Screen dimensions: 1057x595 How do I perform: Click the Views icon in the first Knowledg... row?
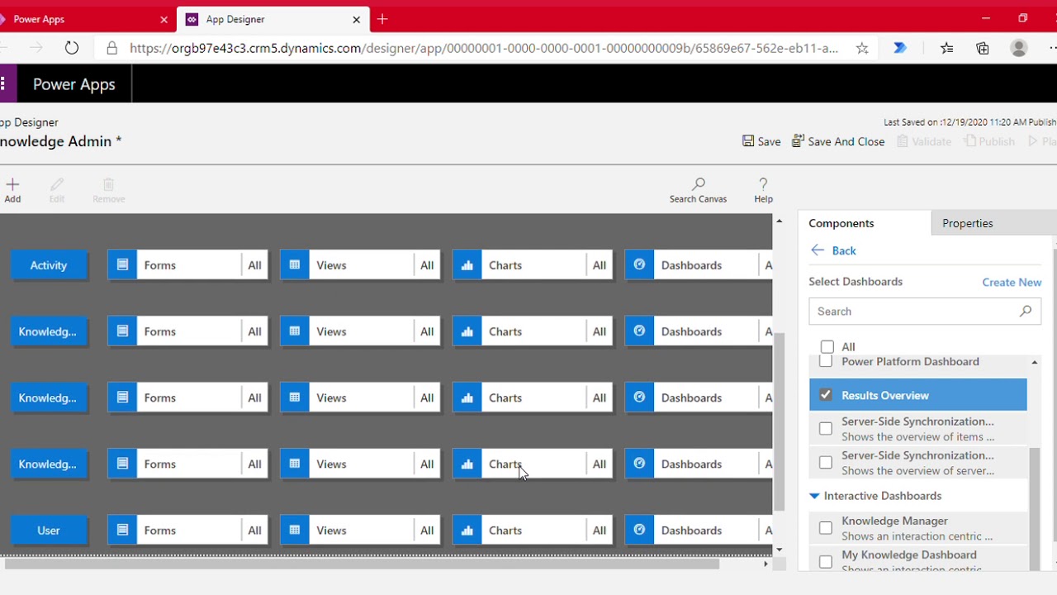295,331
